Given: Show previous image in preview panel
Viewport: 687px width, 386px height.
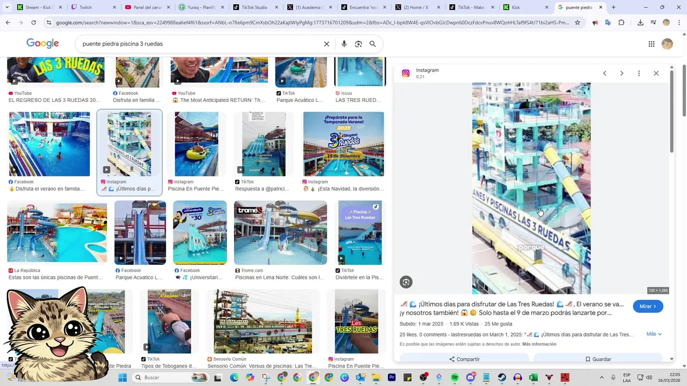Looking at the screenshot, I should (604, 73).
